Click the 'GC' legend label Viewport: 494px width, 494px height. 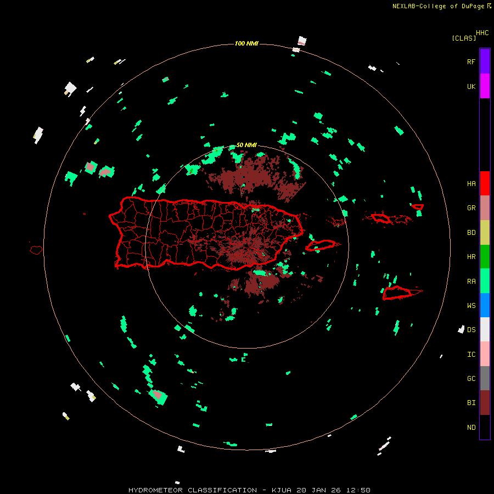[x=471, y=379]
